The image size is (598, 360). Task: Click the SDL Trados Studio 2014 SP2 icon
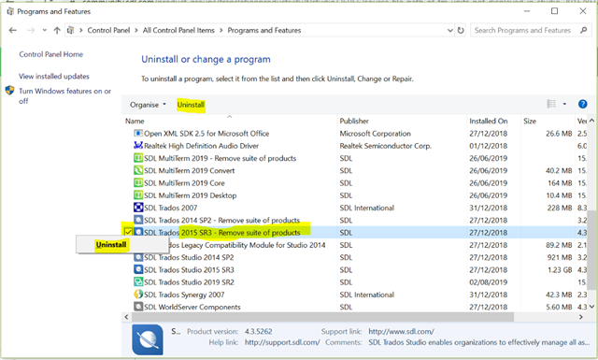pyautogui.click(x=138, y=257)
